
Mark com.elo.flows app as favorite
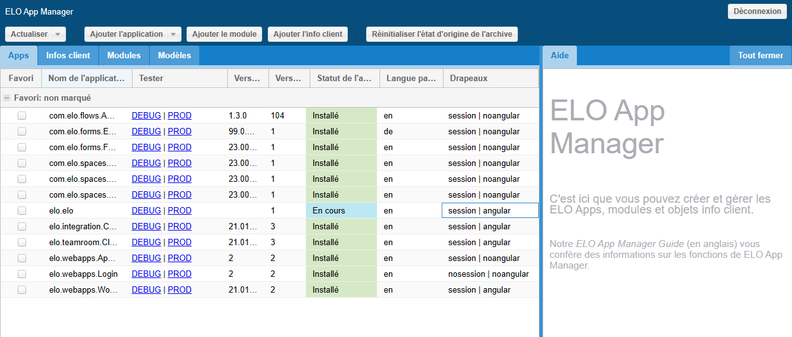point(22,116)
